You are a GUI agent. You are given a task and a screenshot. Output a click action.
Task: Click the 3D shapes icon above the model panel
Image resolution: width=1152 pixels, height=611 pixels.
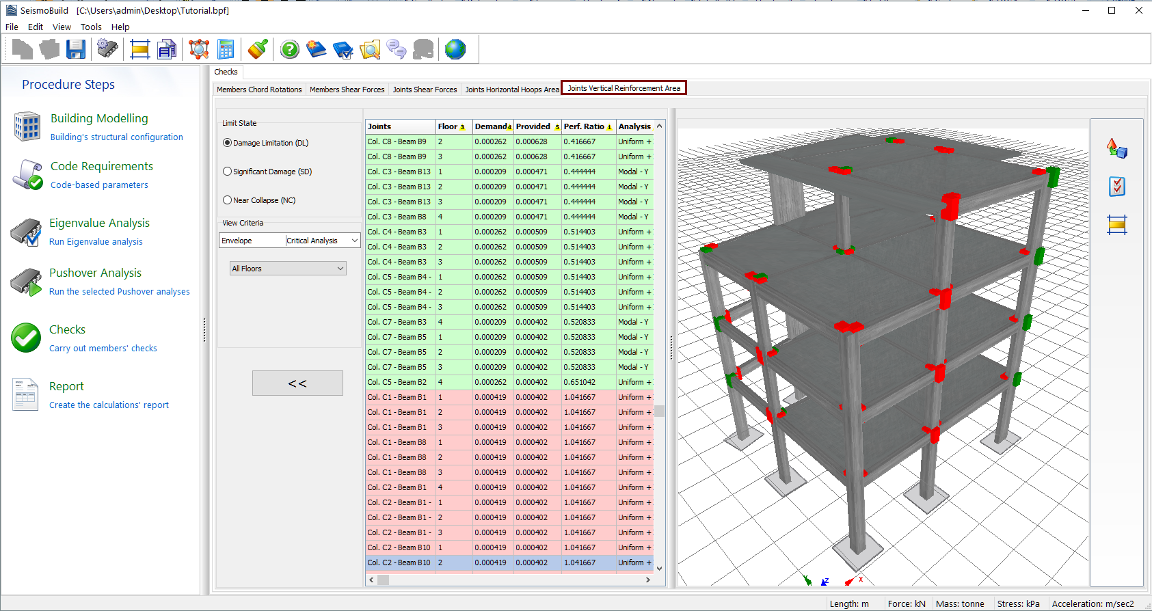pyautogui.click(x=1116, y=148)
